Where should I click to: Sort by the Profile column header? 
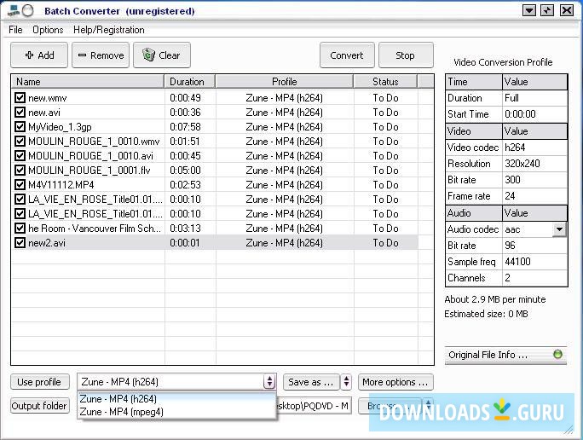pyautogui.click(x=285, y=82)
